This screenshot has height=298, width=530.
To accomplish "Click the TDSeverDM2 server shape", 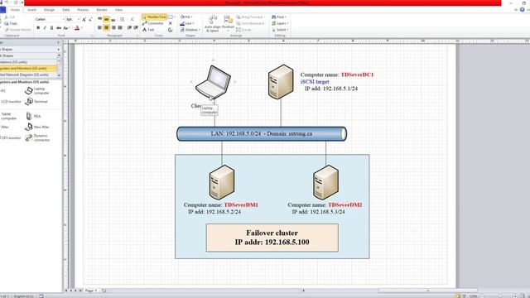I will point(325,182).
